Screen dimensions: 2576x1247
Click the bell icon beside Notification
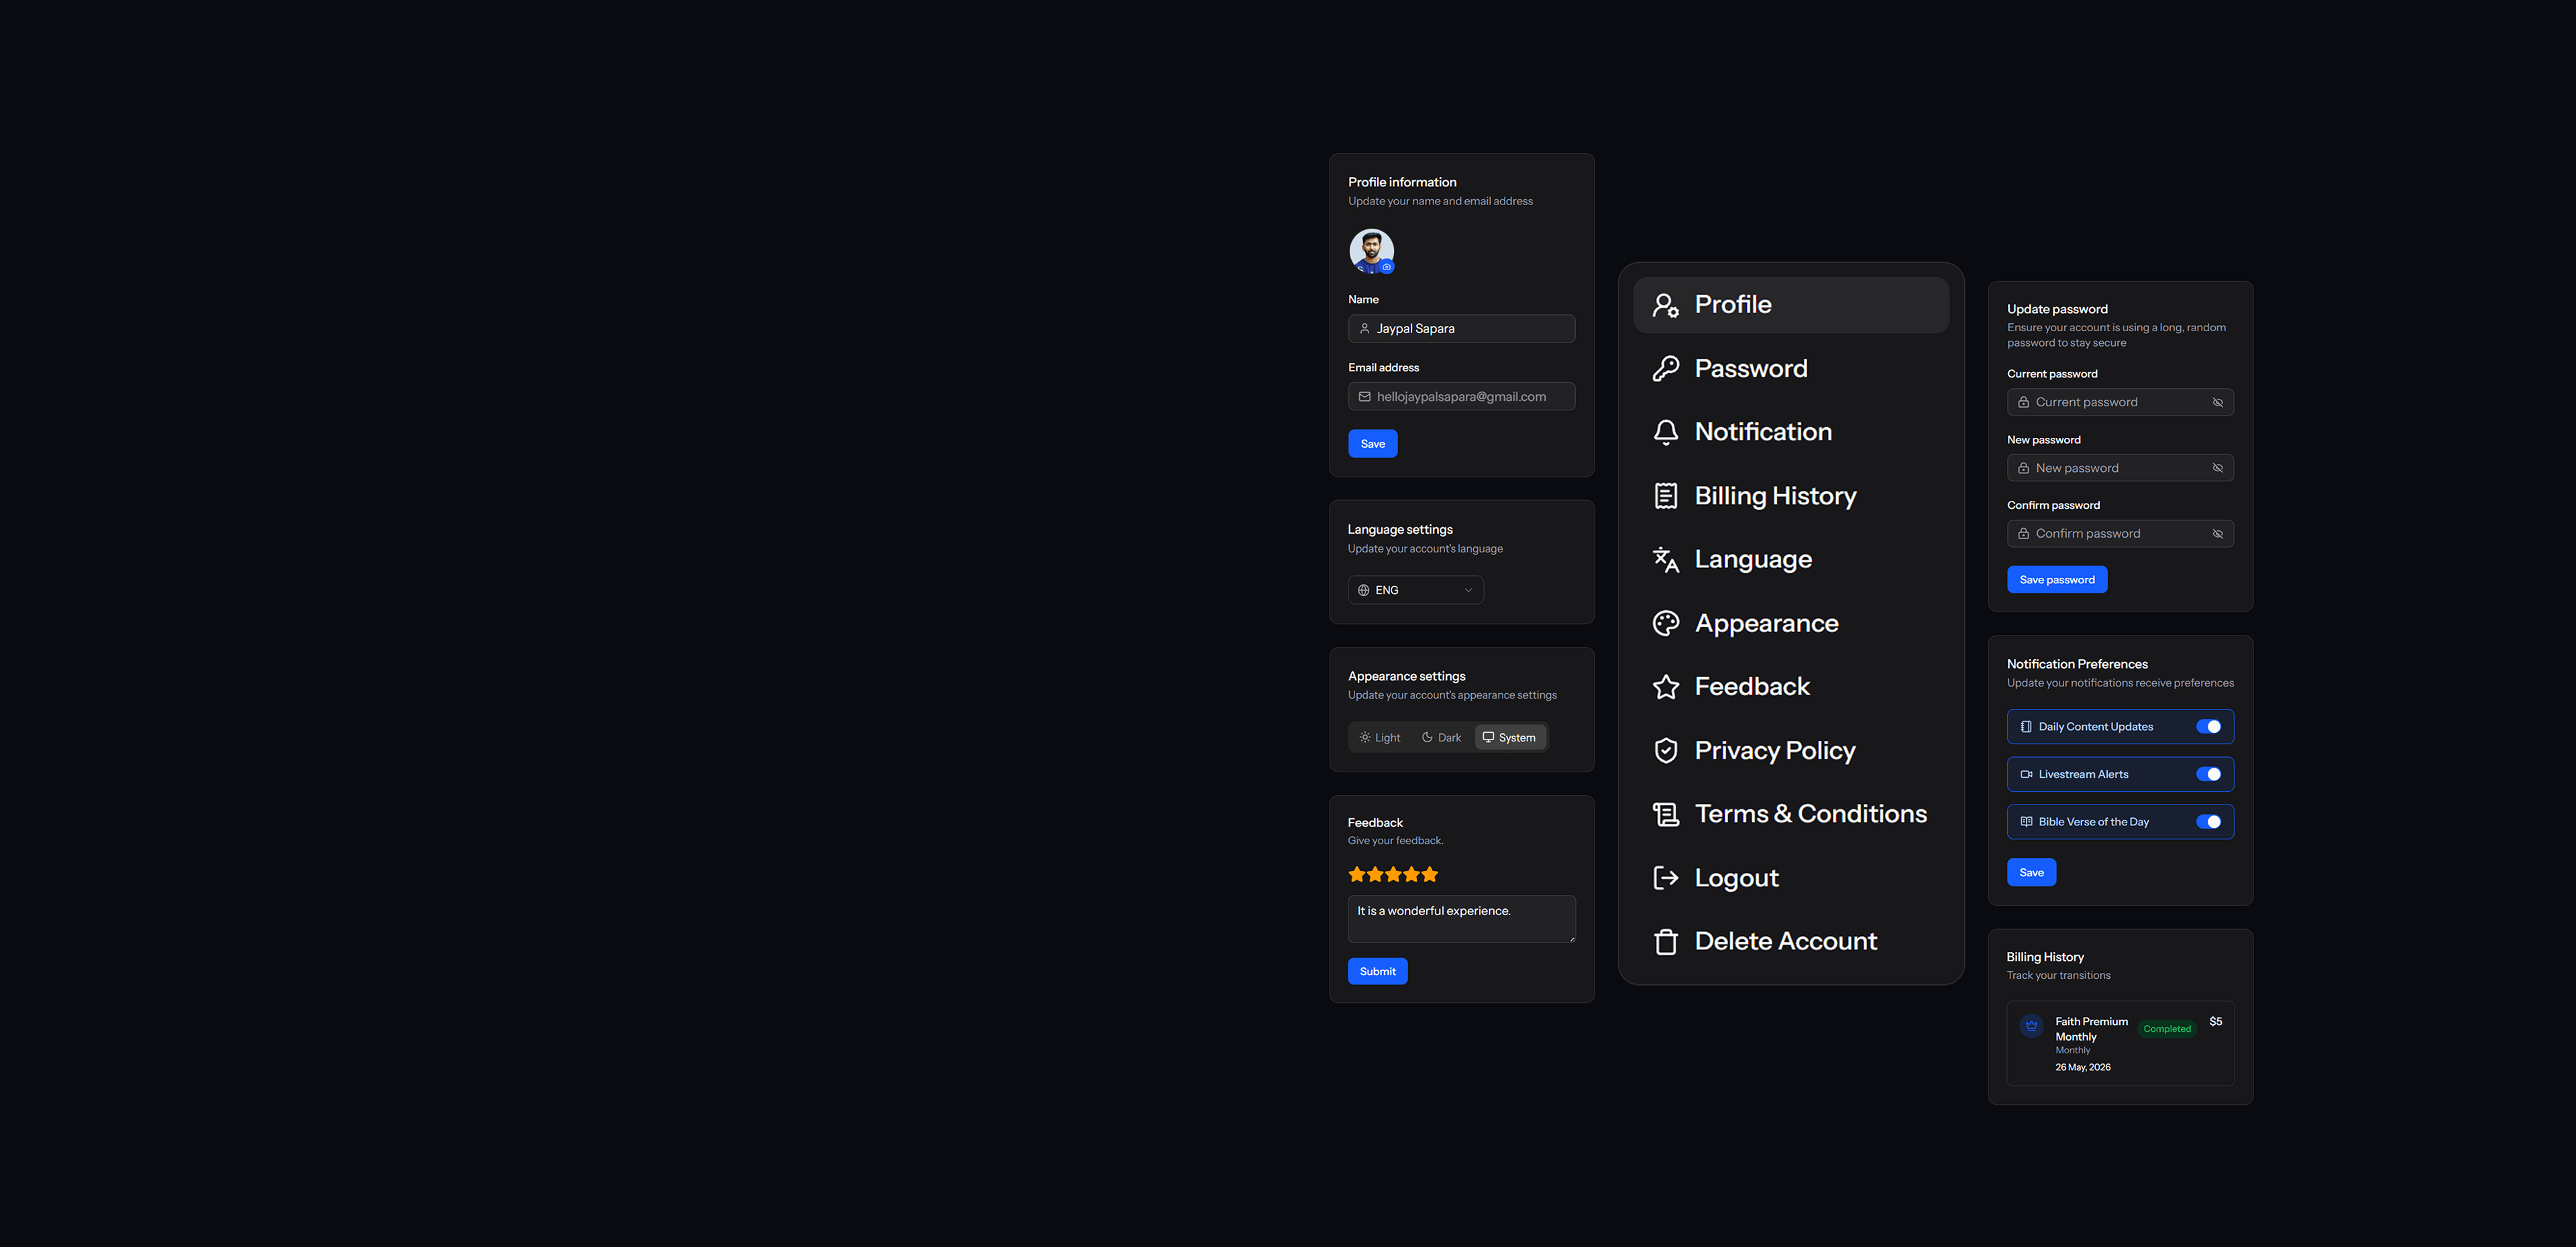tap(1666, 432)
